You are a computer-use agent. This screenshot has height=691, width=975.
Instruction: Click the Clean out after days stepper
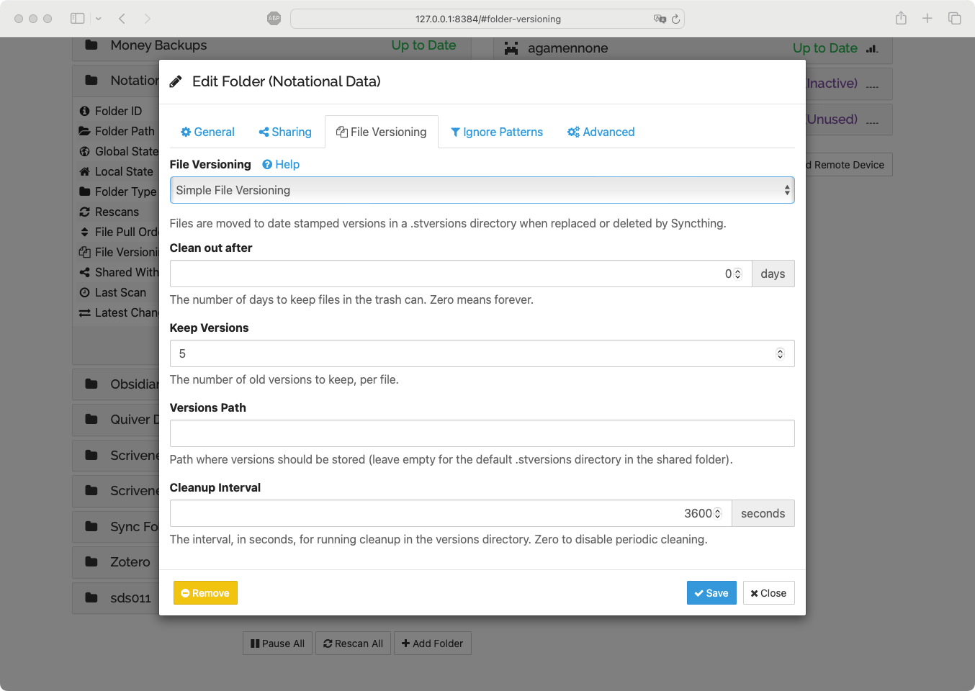(737, 274)
